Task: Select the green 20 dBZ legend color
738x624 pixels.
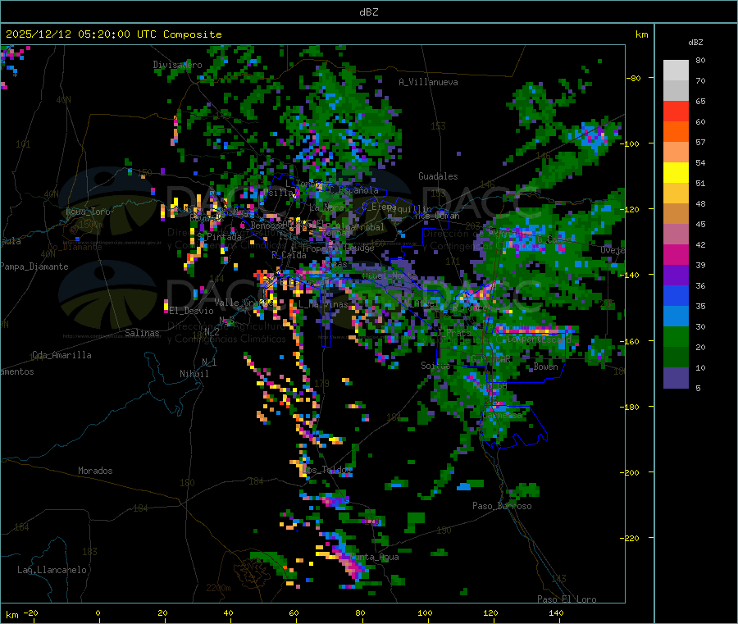Action: 676,336
